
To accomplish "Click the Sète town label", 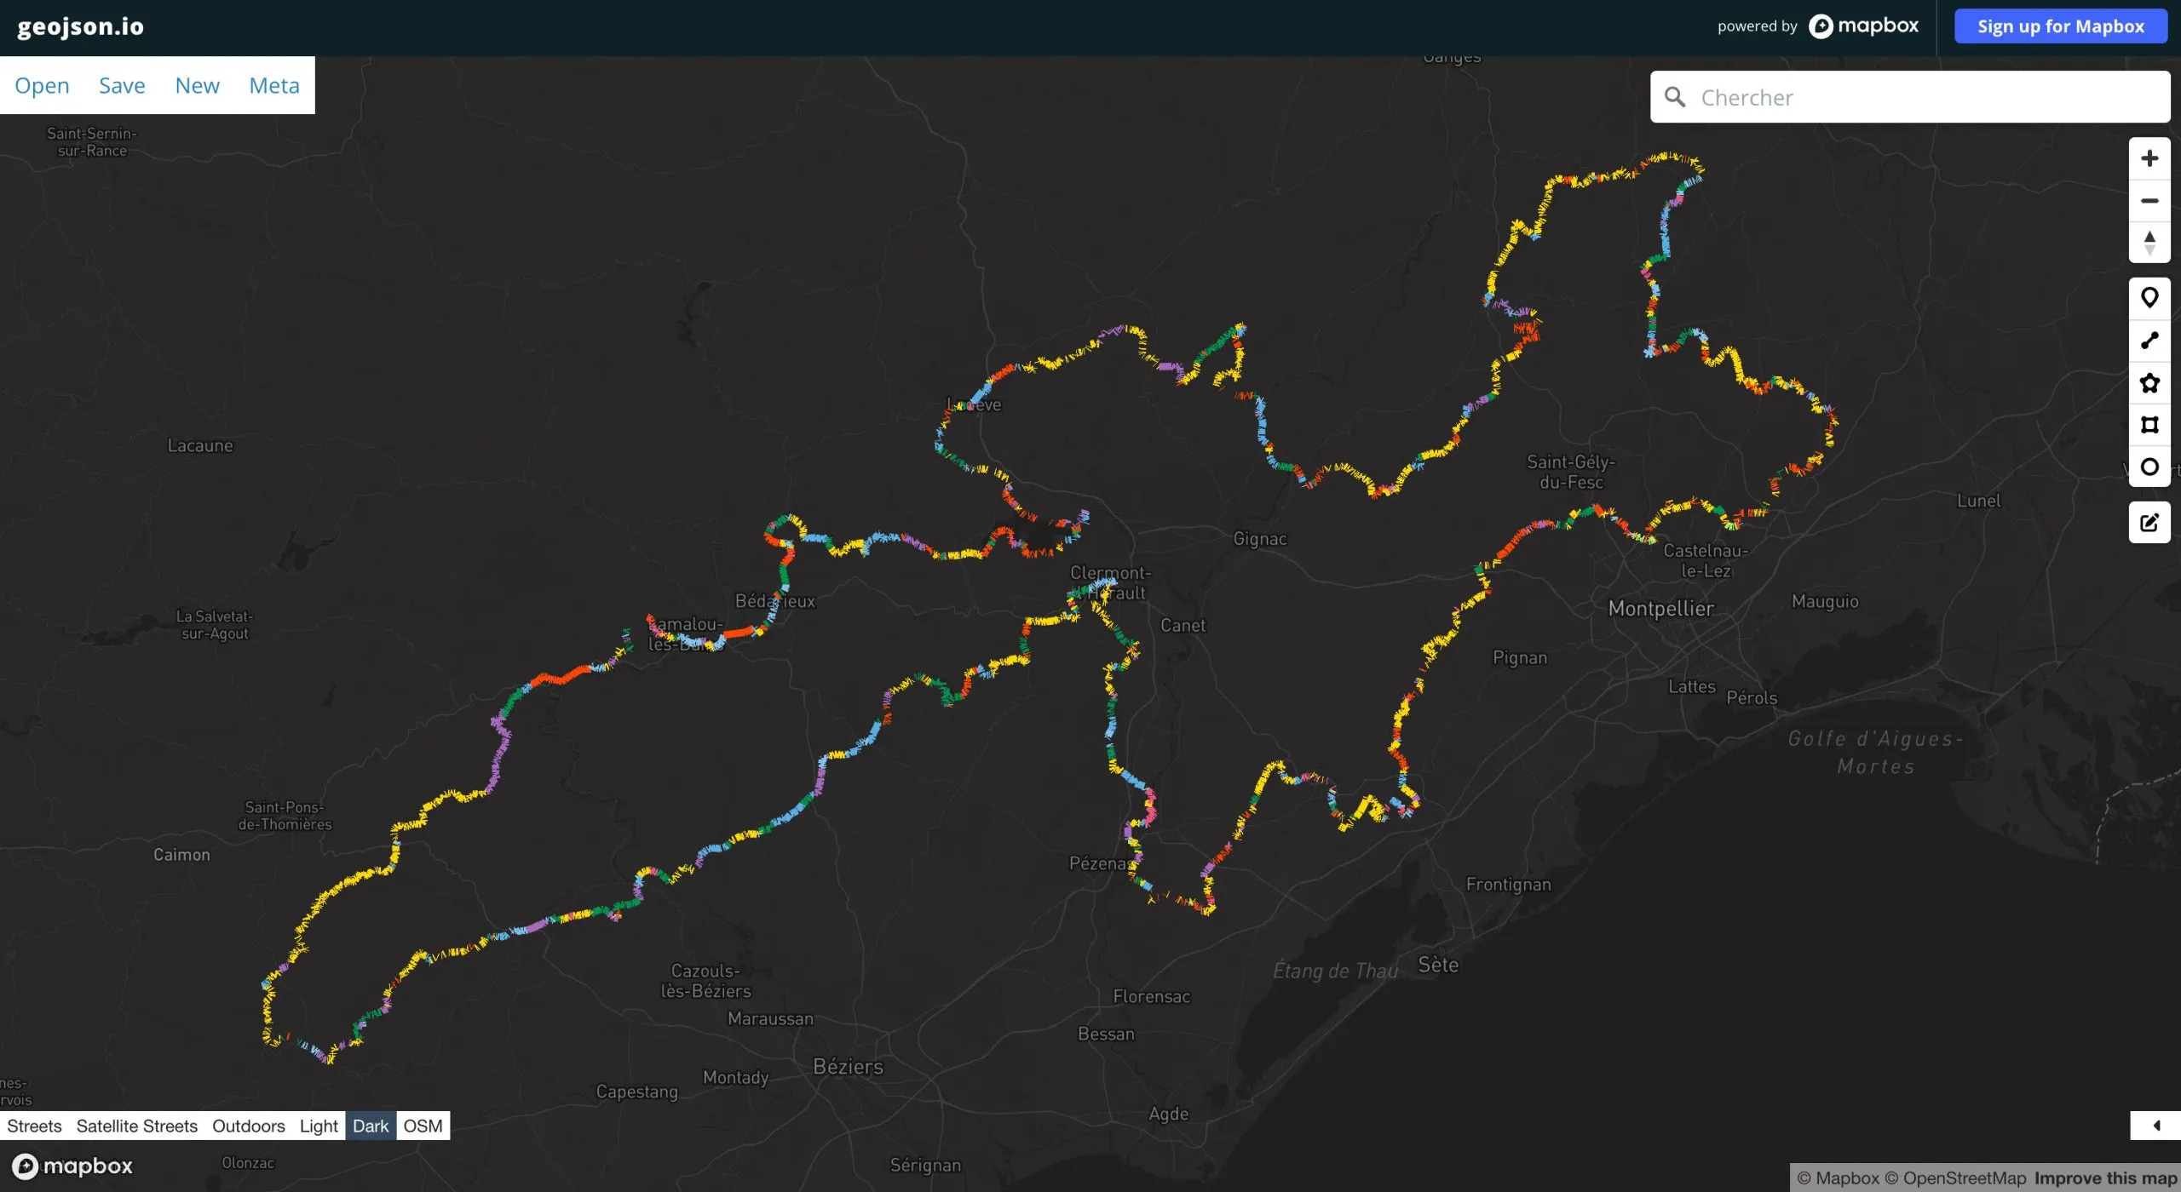I will point(1438,965).
